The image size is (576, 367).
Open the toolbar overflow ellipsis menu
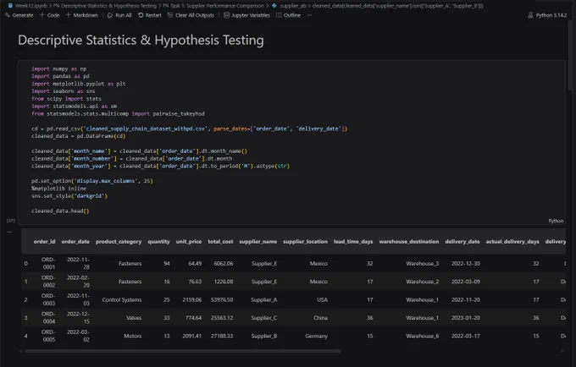coord(310,15)
